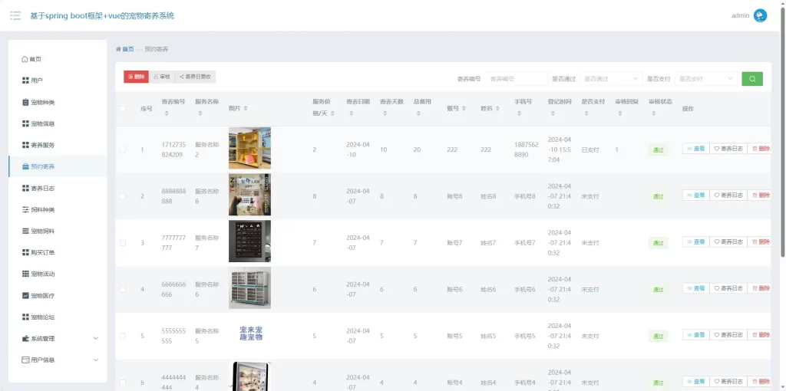Screen dimensions: 786x391
Task: Click the admin avatar icon
Action: (x=760, y=15)
